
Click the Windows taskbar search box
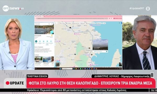pos(67,69)
